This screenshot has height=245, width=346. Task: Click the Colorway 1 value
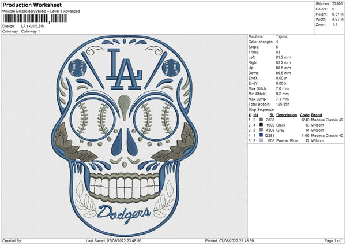(x=32, y=31)
